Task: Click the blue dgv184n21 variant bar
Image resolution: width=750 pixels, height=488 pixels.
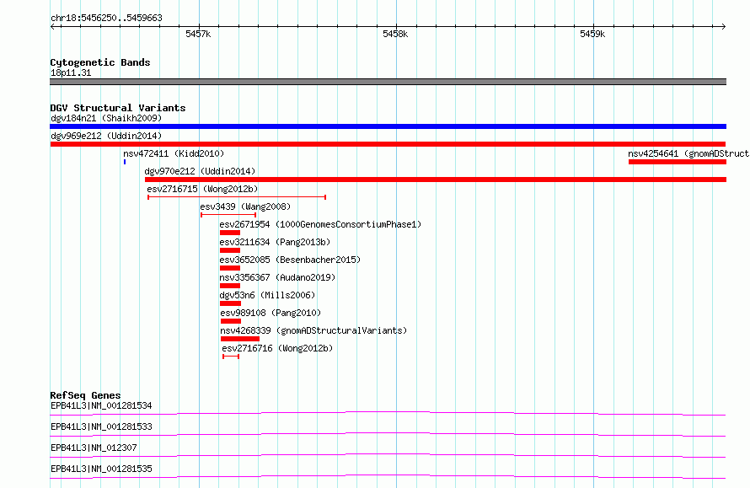Action: [x=388, y=126]
